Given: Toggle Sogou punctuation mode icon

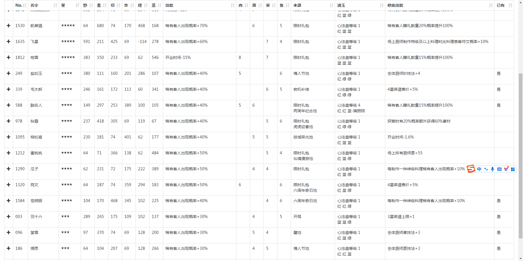Looking at the screenshot, I should click(x=486, y=169).
